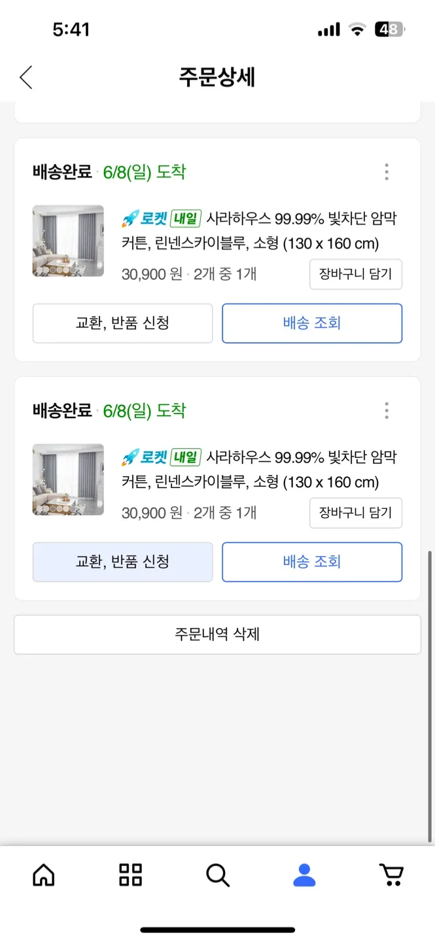
Task: Tap second item's 장바구니 담기 button
Action: (355, 513)
